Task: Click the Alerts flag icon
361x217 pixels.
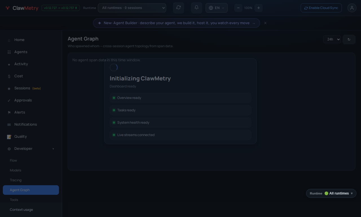Action: coord(9,113)
